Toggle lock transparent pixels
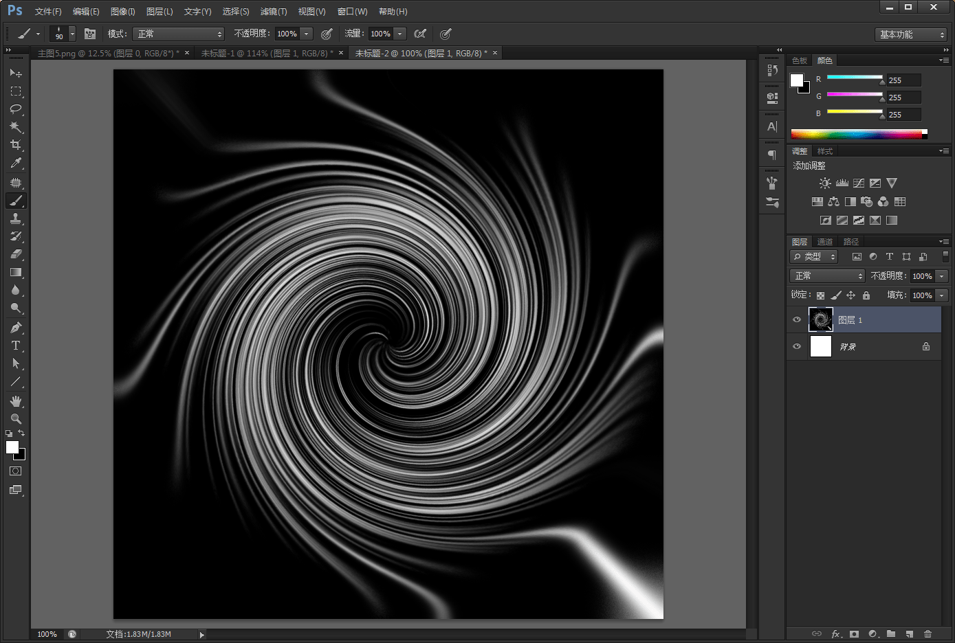 [x=820, y=295]
